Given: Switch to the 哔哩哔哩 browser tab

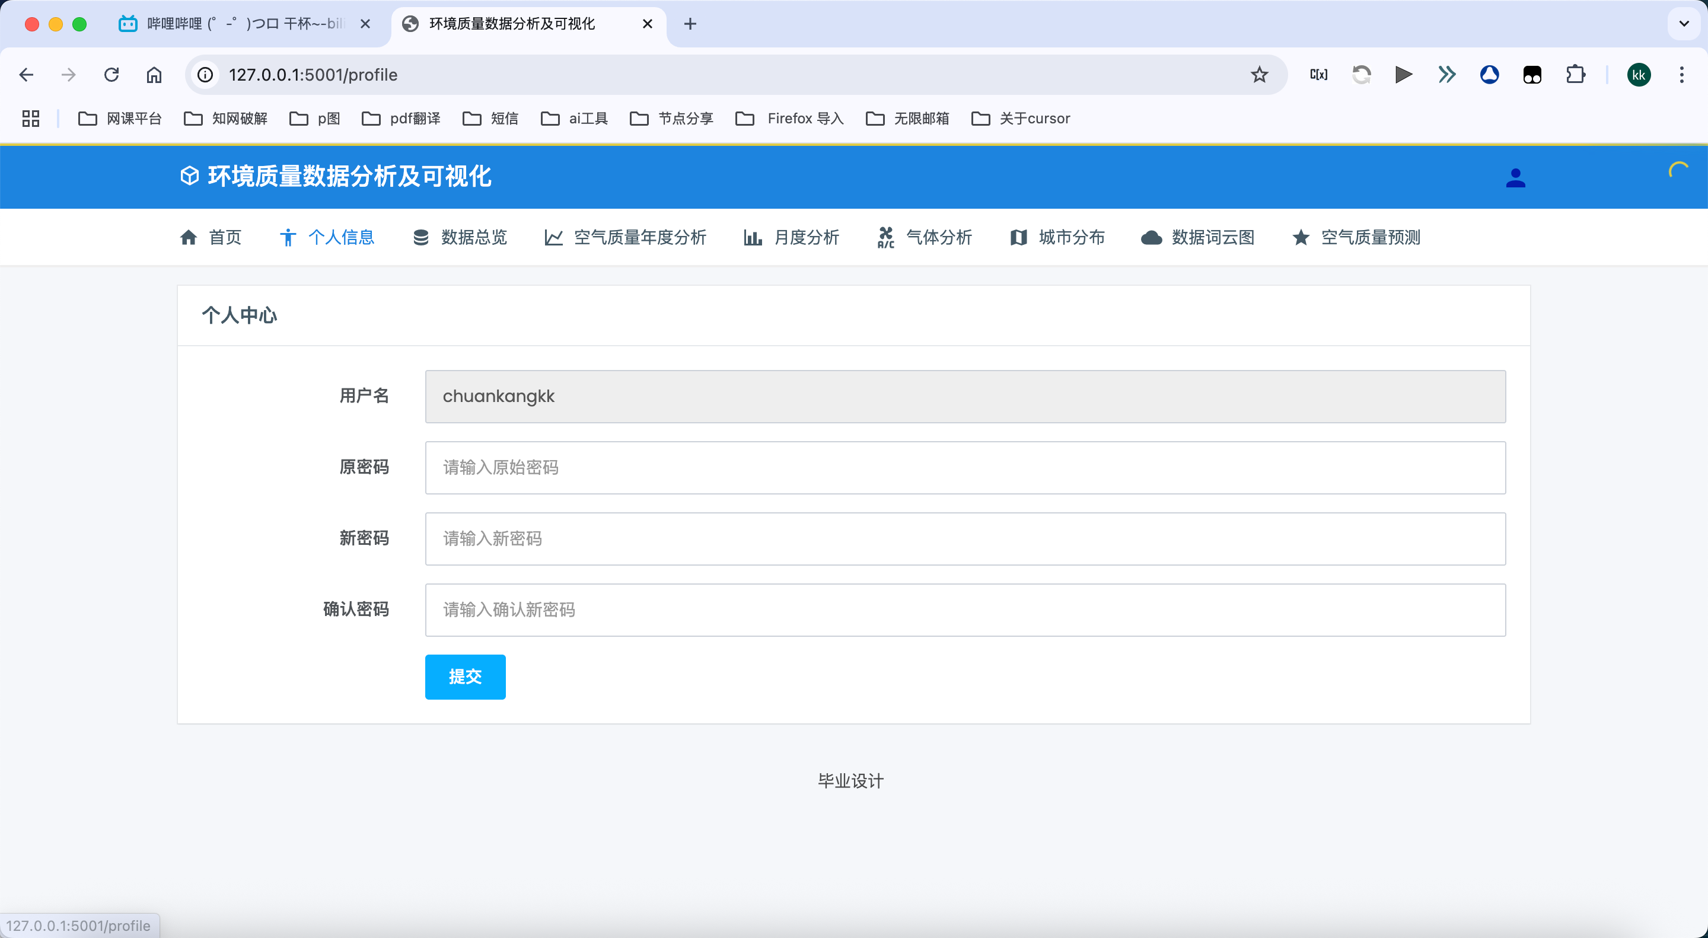Looking at the screenshot, I should point(244,24).
